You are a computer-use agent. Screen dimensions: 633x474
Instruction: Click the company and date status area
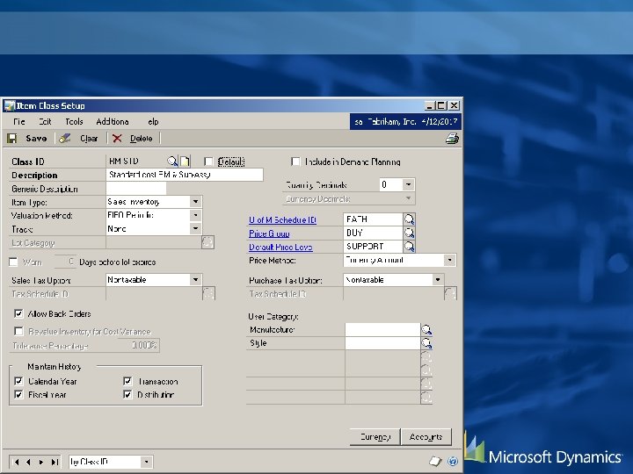point(405,122)
